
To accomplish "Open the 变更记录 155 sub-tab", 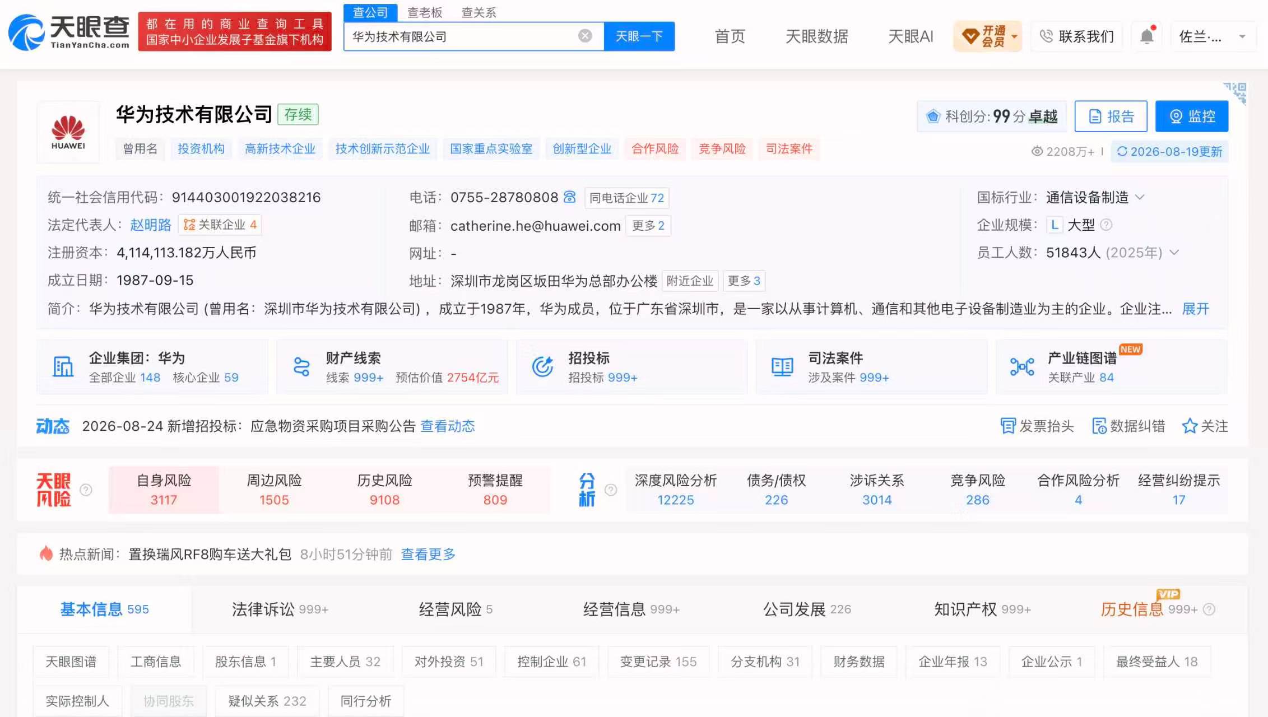I will pos(658,662).
